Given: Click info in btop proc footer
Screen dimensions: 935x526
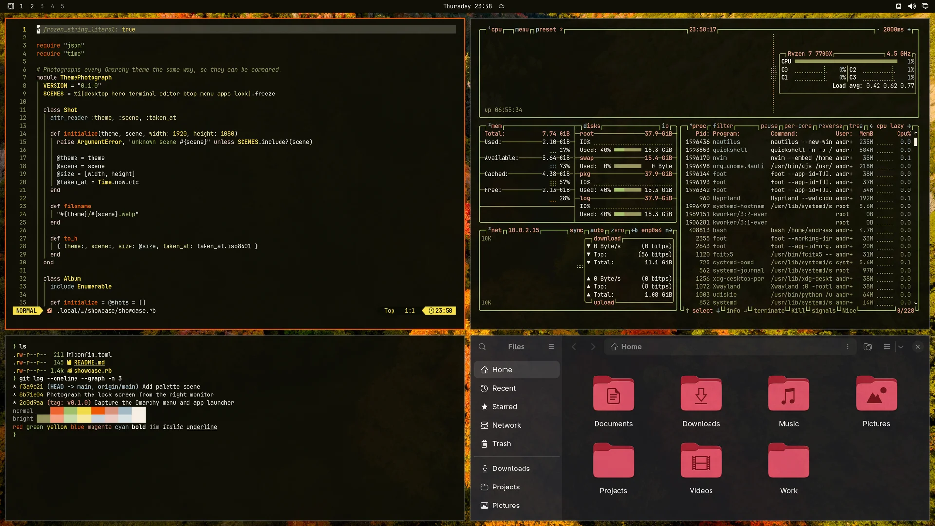Looking at the screenshot, I should pyautogui.click(x=733, y=310).
